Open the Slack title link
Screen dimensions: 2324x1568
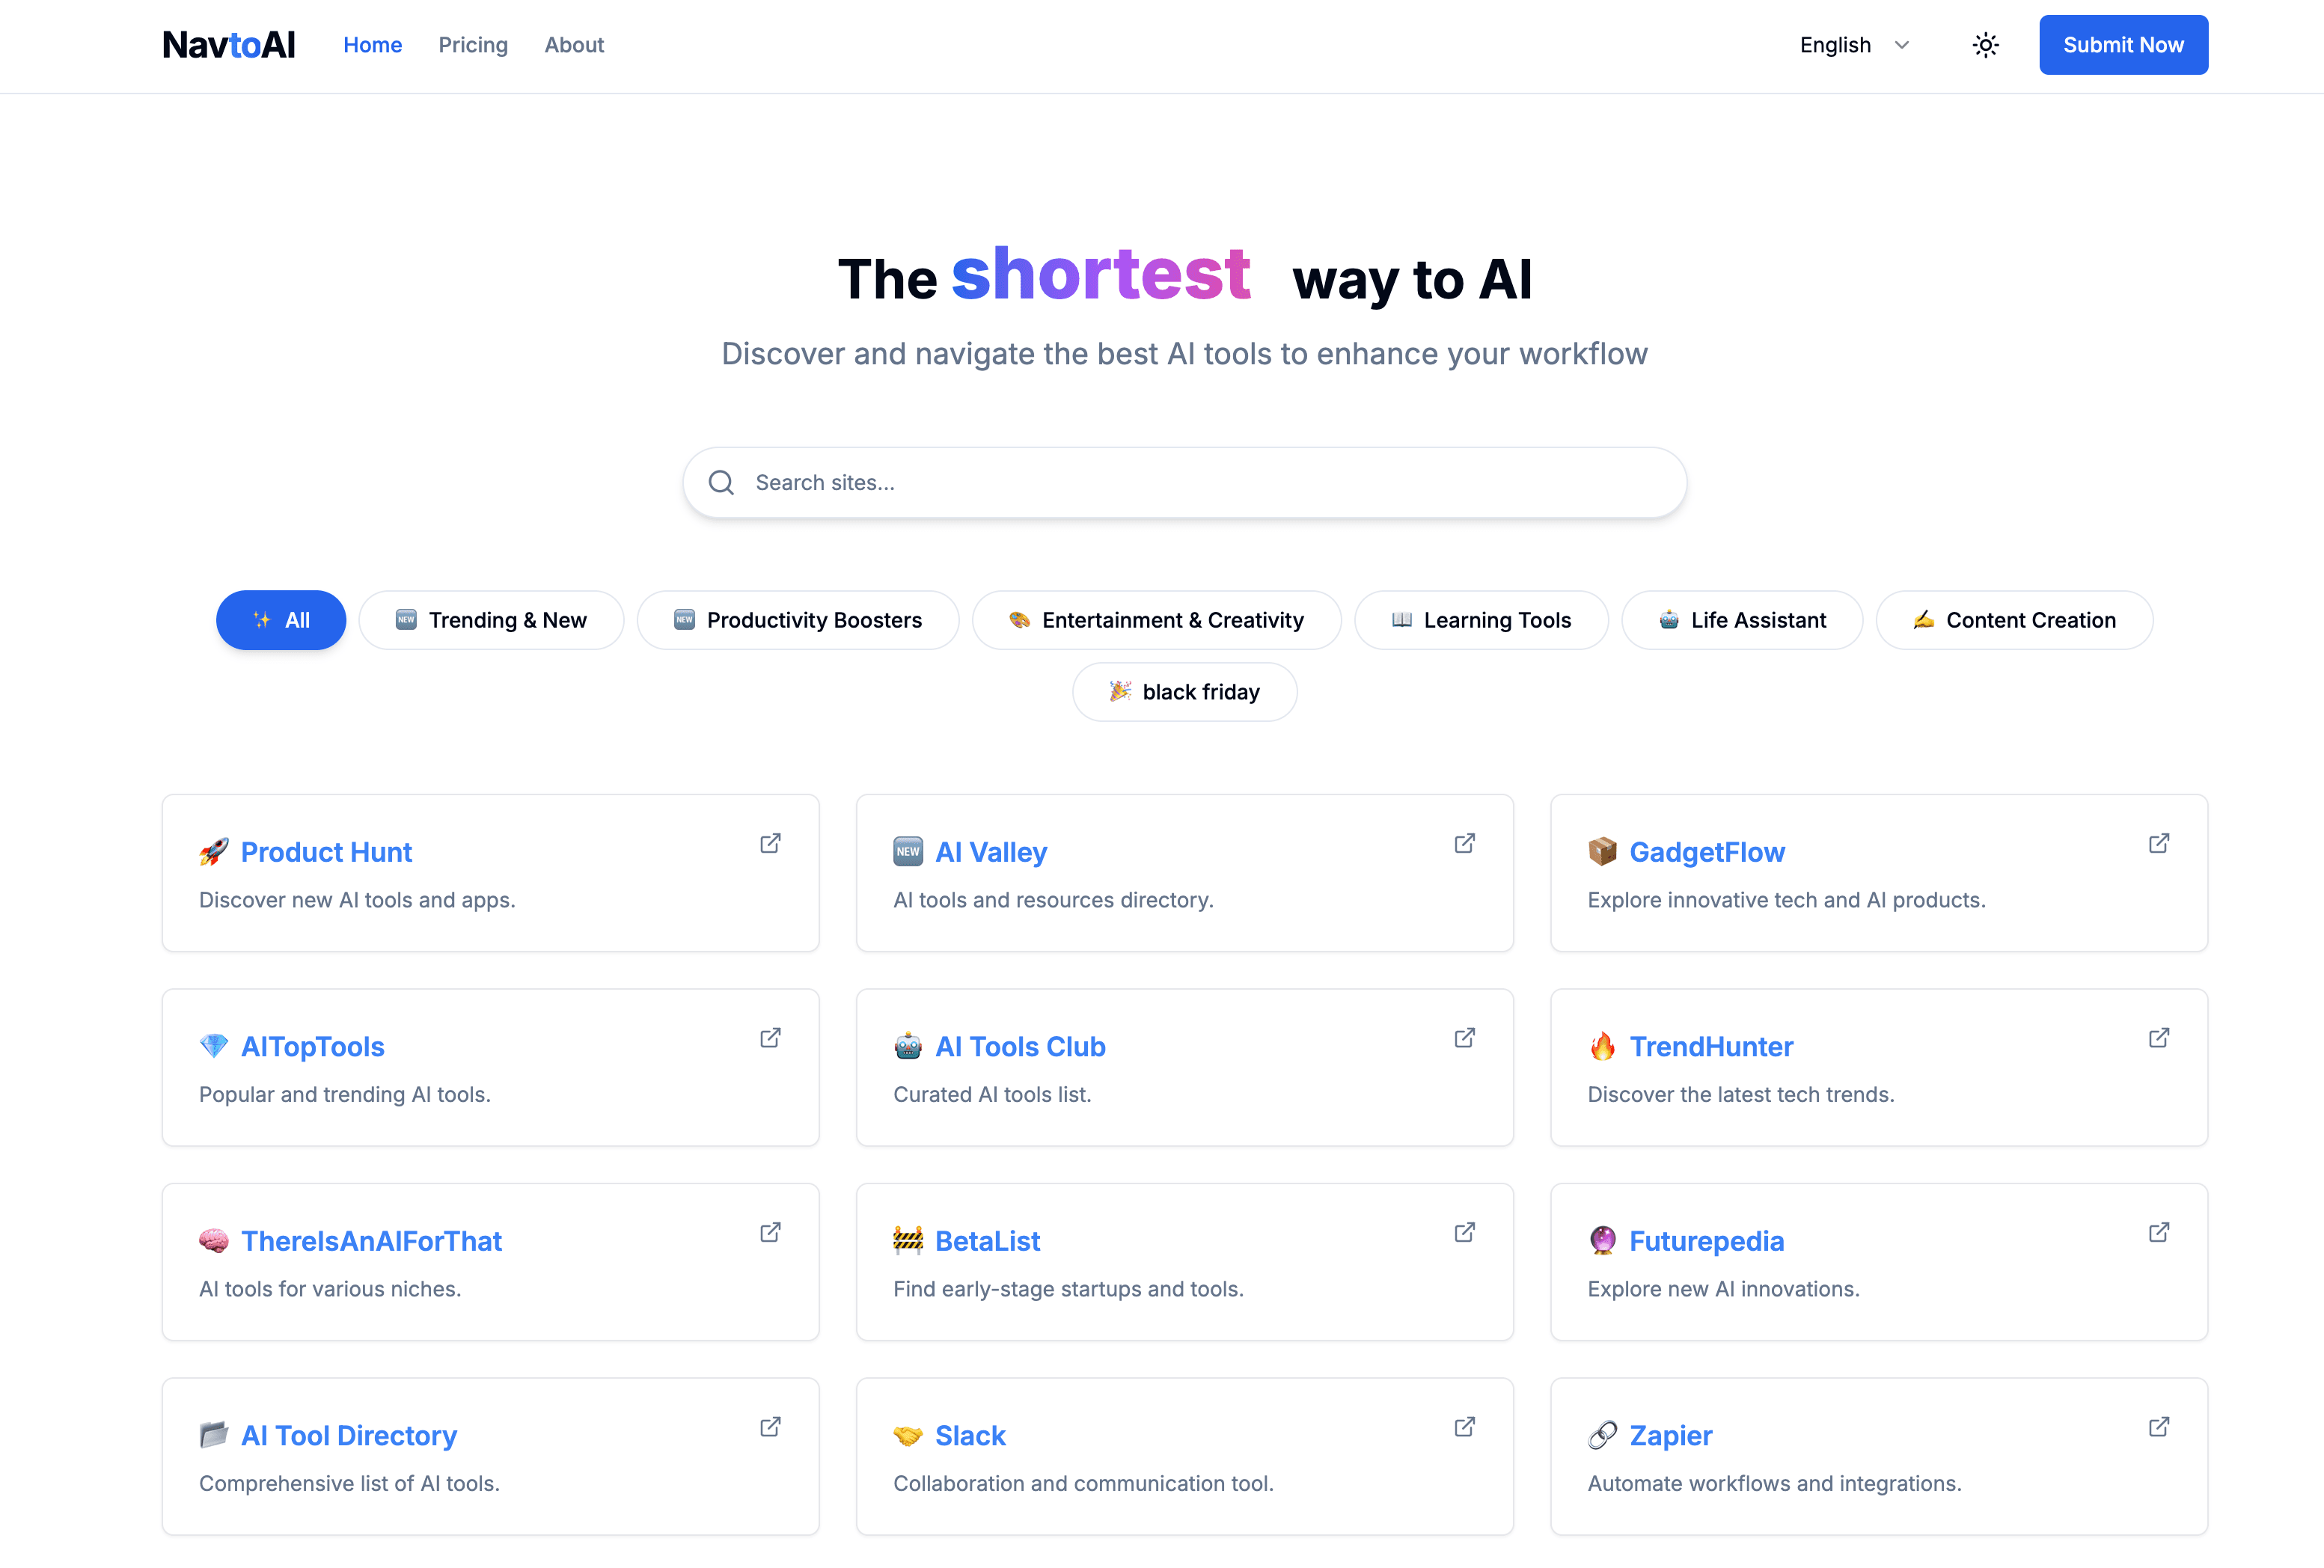970,1435
